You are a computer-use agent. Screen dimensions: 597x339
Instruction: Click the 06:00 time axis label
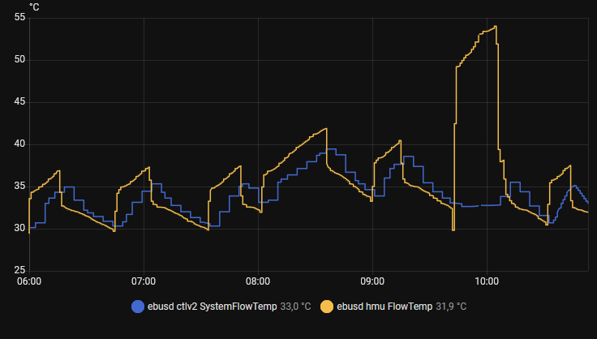click(x=29, y=282)
